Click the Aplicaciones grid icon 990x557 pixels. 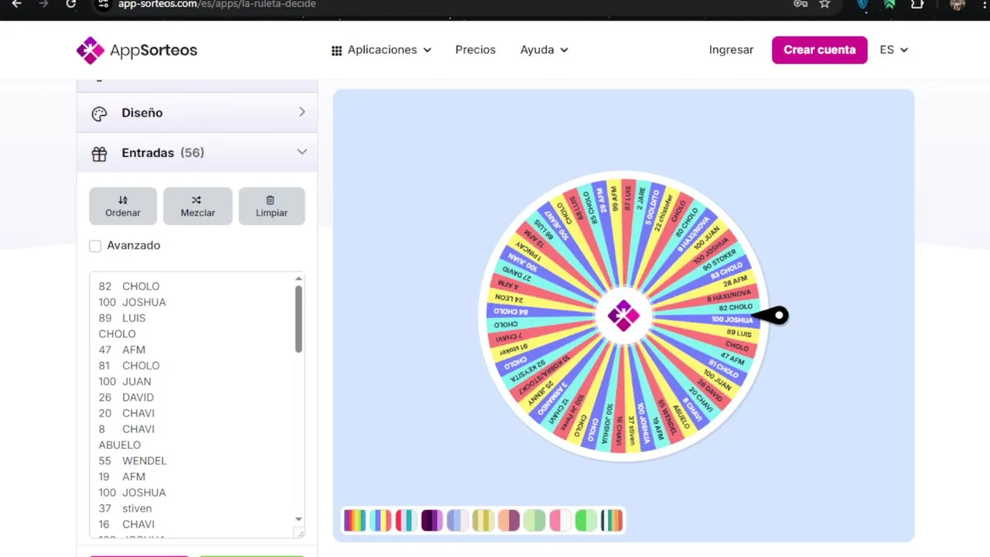[x=336, y=50]
